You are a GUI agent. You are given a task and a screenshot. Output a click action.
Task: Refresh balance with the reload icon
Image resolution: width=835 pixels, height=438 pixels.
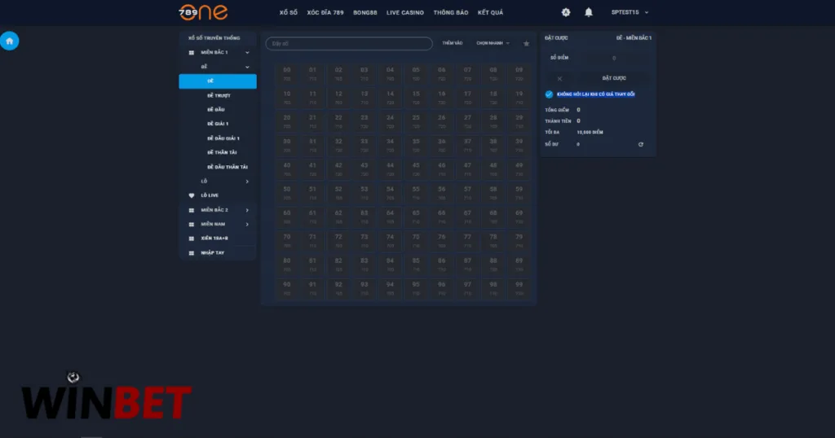(641, 145)
